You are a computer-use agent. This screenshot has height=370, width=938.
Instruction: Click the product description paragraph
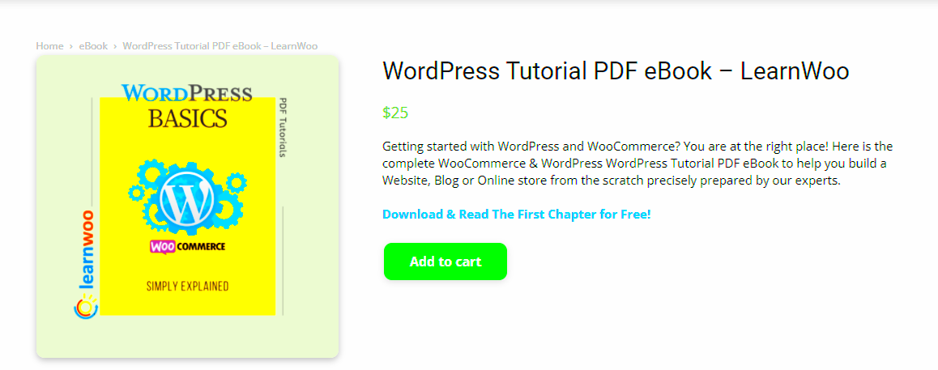click(637, 164)
